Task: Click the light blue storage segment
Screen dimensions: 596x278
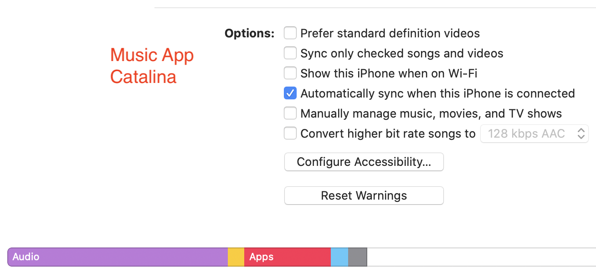Action: [x=339, y=257]
